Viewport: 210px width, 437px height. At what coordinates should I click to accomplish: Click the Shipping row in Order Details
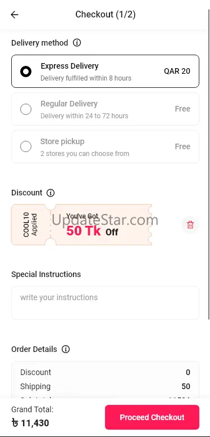(105, 386)
